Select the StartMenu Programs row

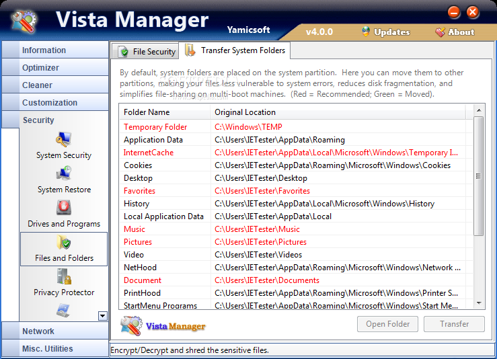pyautogui.click(x=297, y=305)
